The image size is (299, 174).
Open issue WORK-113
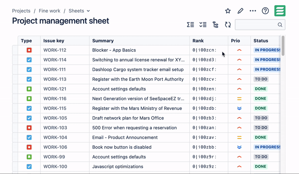click(55, 79)
